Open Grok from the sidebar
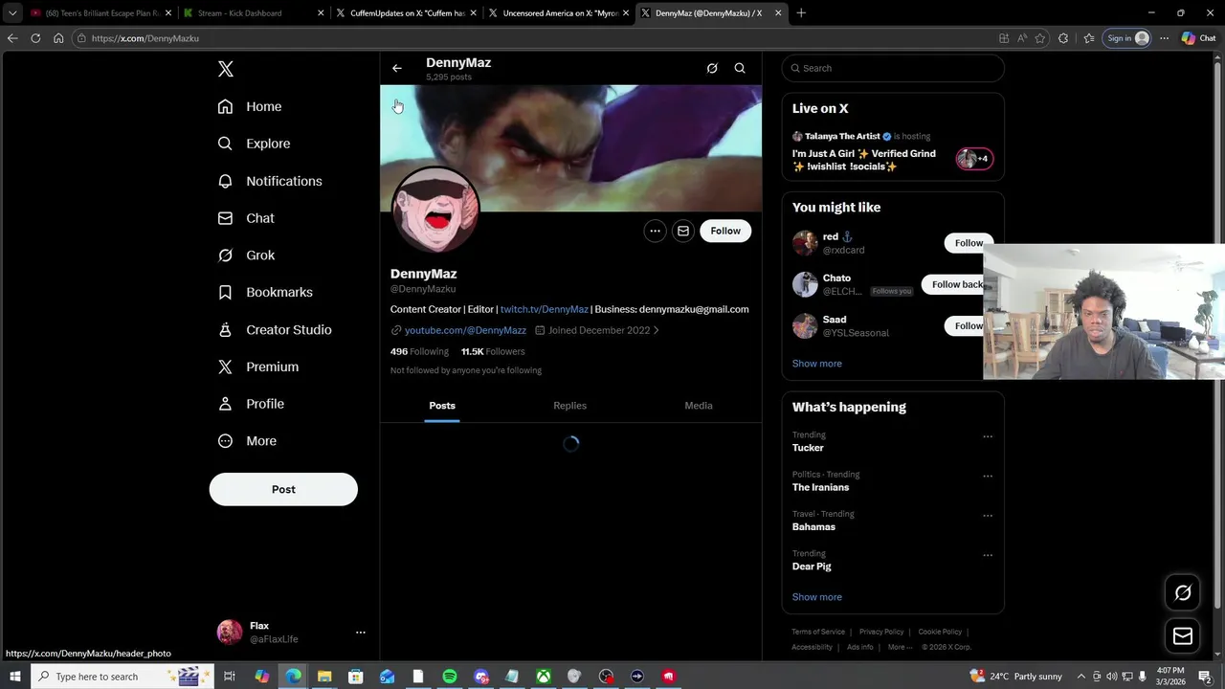 coord(246,256)
